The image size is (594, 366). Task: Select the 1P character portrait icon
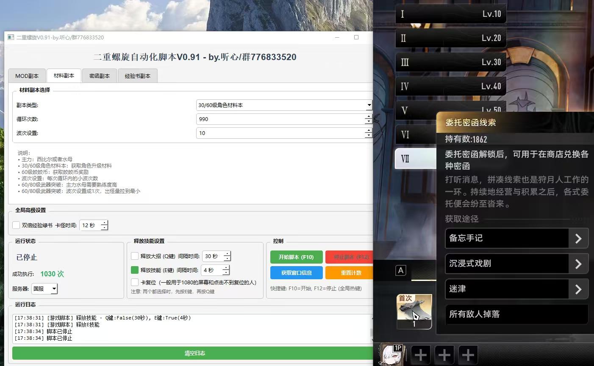coord(391,355)
